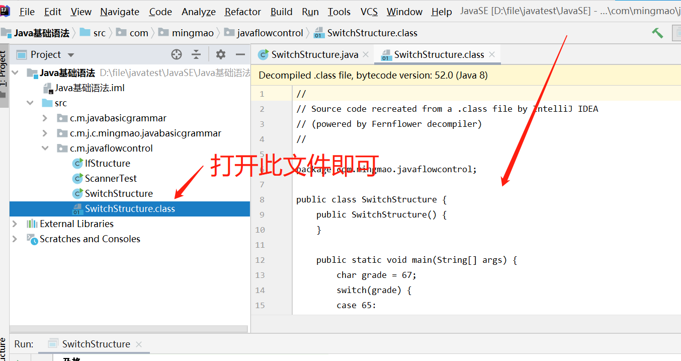Image resolution: width=681 pixels, height=361 pixels.
Task: Toggle the 1: Project tool window tab
Action: point(4,76)
